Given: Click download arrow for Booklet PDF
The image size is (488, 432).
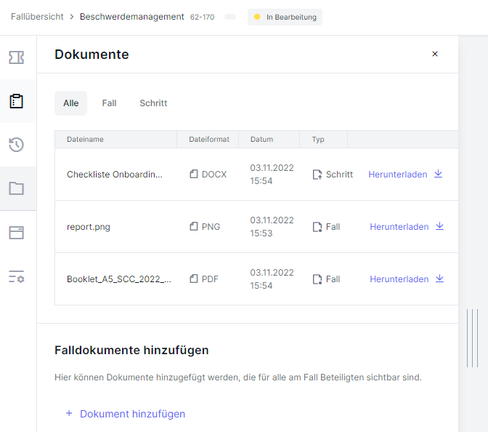Looking at the screenshot, I should (439, 279).
